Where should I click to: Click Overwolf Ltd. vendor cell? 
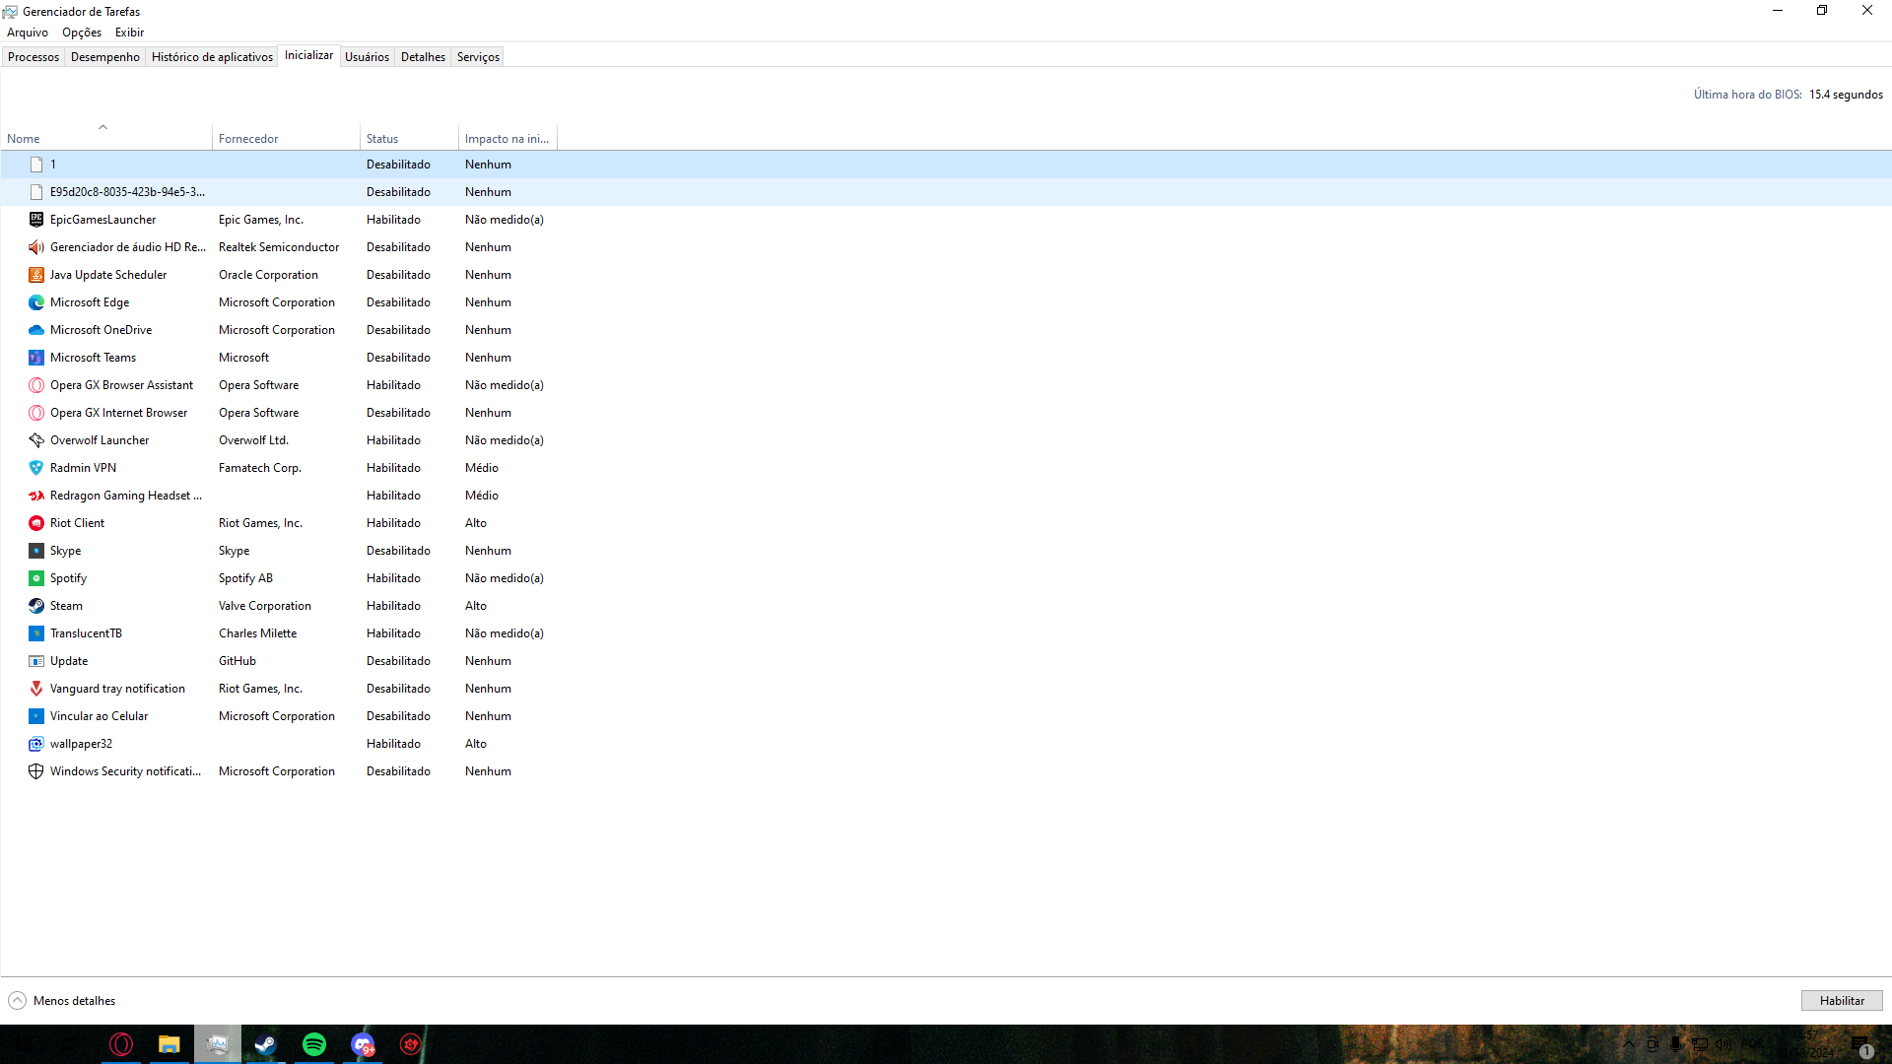[x=253, y=440]
